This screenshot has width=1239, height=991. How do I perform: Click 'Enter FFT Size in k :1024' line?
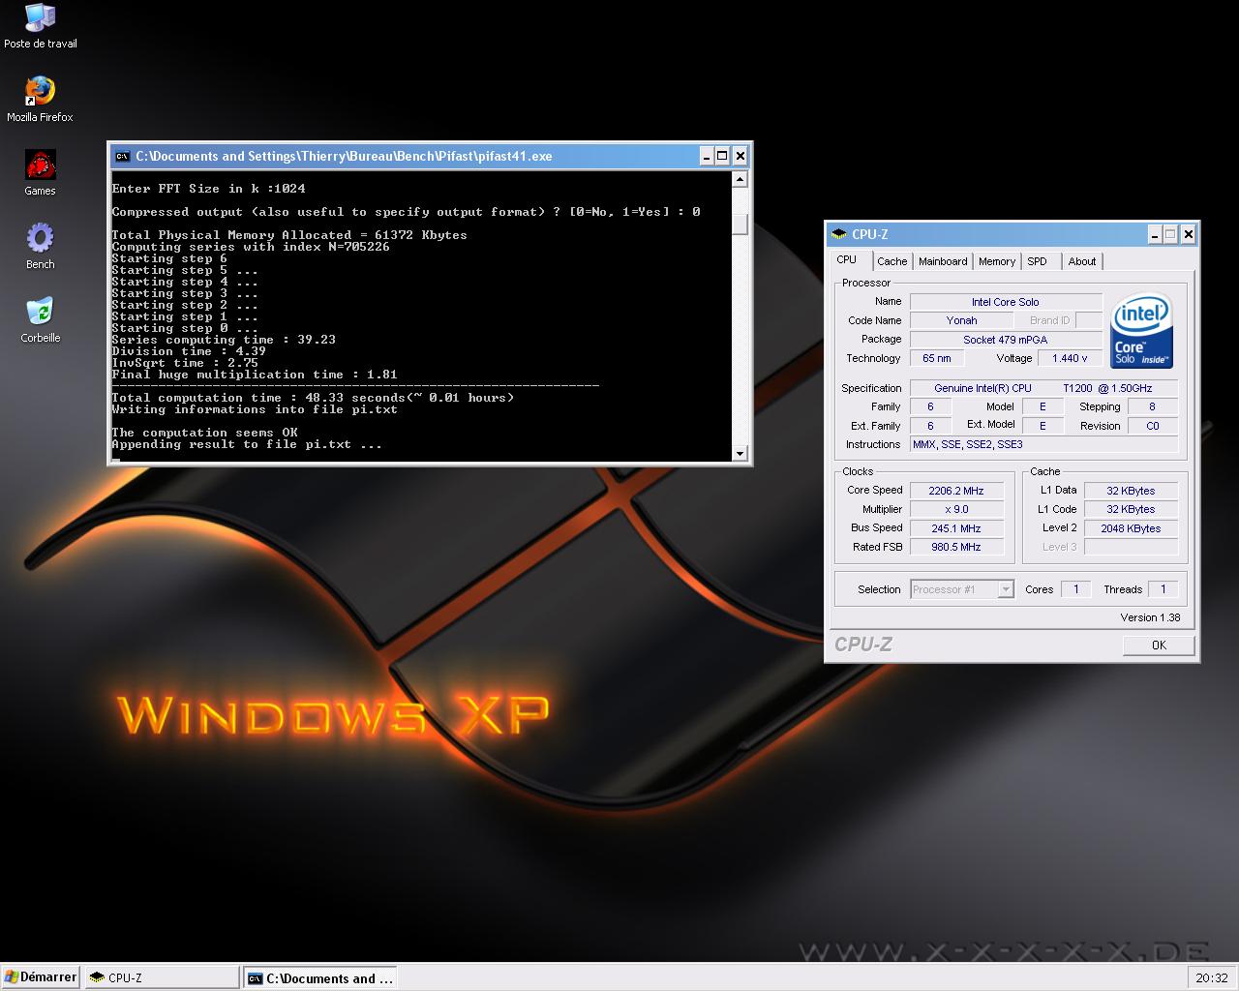[208, 189]
